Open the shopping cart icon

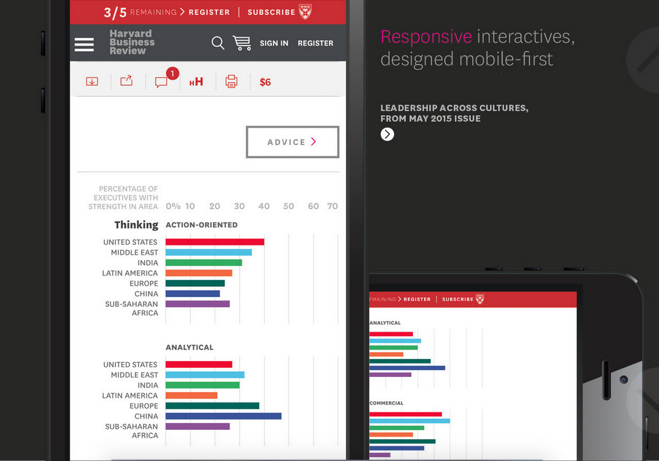coord(242,43)
